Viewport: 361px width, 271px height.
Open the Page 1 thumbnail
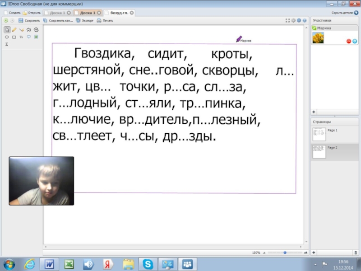(x=319, y=134)
